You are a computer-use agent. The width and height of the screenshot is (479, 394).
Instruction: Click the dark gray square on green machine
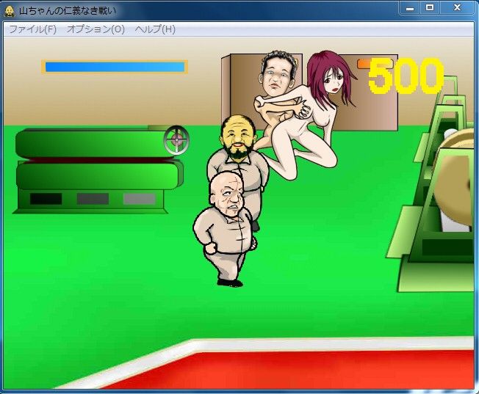tap(93, 199)
